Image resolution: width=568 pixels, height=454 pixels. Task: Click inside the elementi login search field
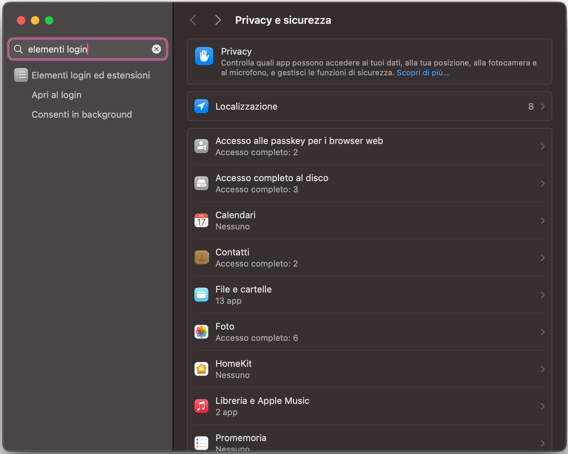pos(88,49)
